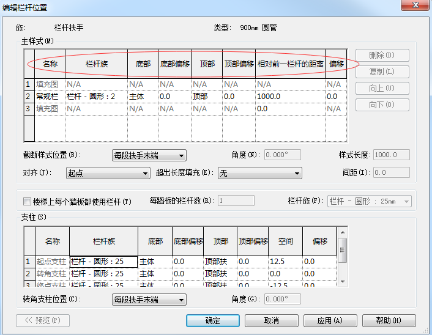Click the 复制(L) button
Viewport: 432px width, 335px height.
click(x=382, y=72)
